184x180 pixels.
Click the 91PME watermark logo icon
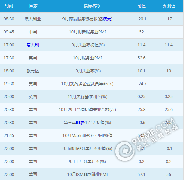125,151
